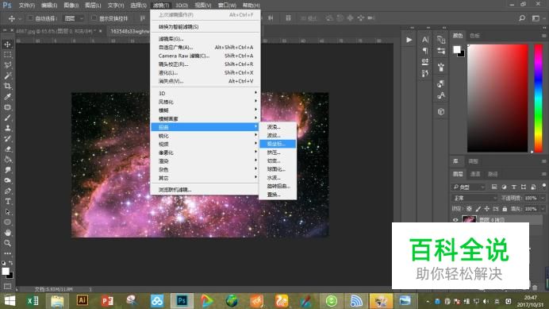Select the Hand tool
This screenshot has height=309, width=549.
(x=7, y=233)
